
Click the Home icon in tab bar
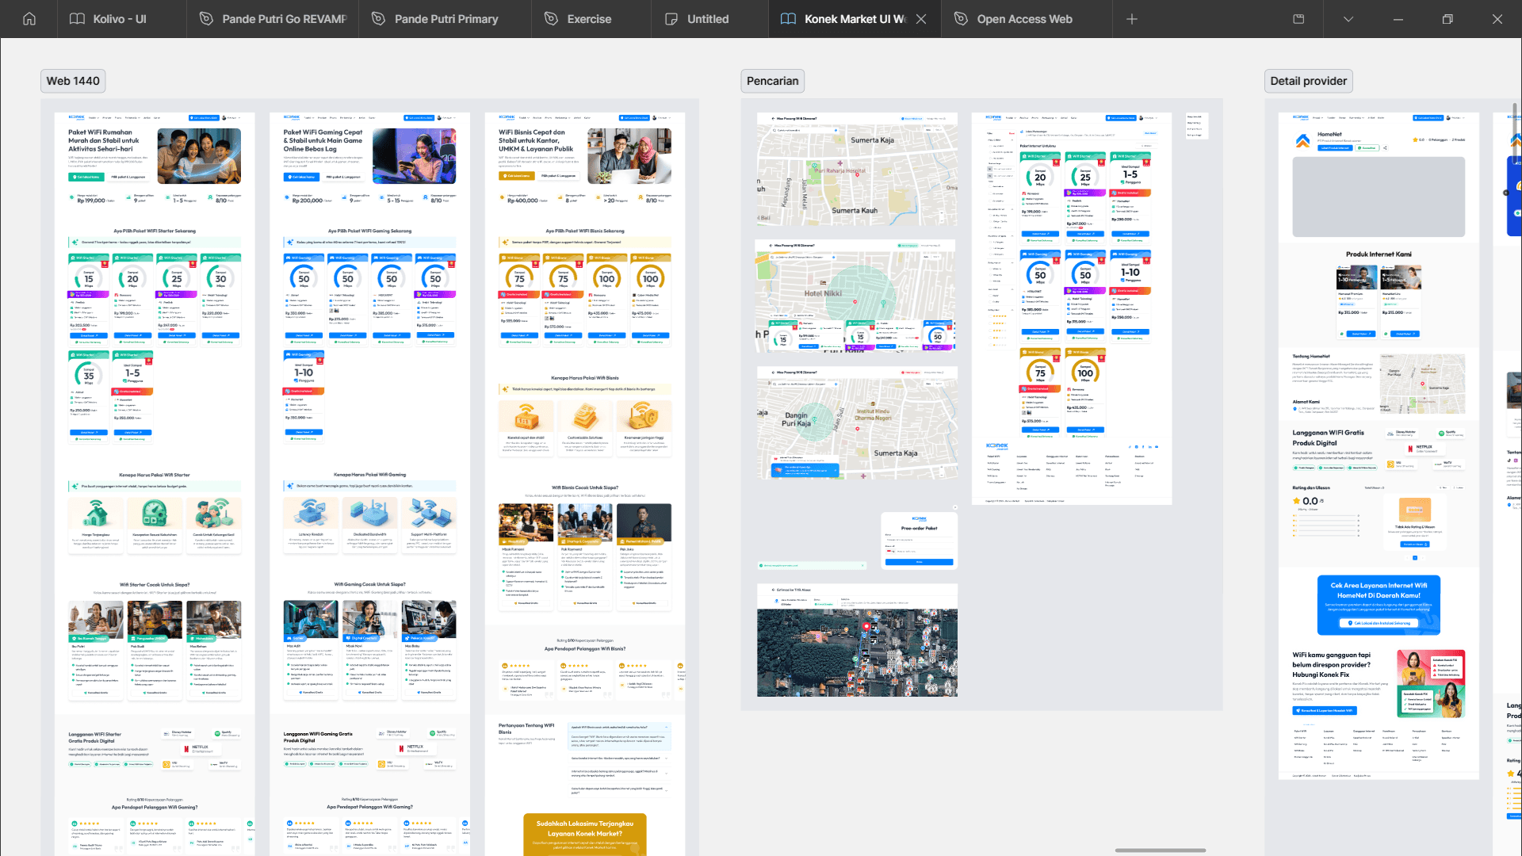(29, 19)
